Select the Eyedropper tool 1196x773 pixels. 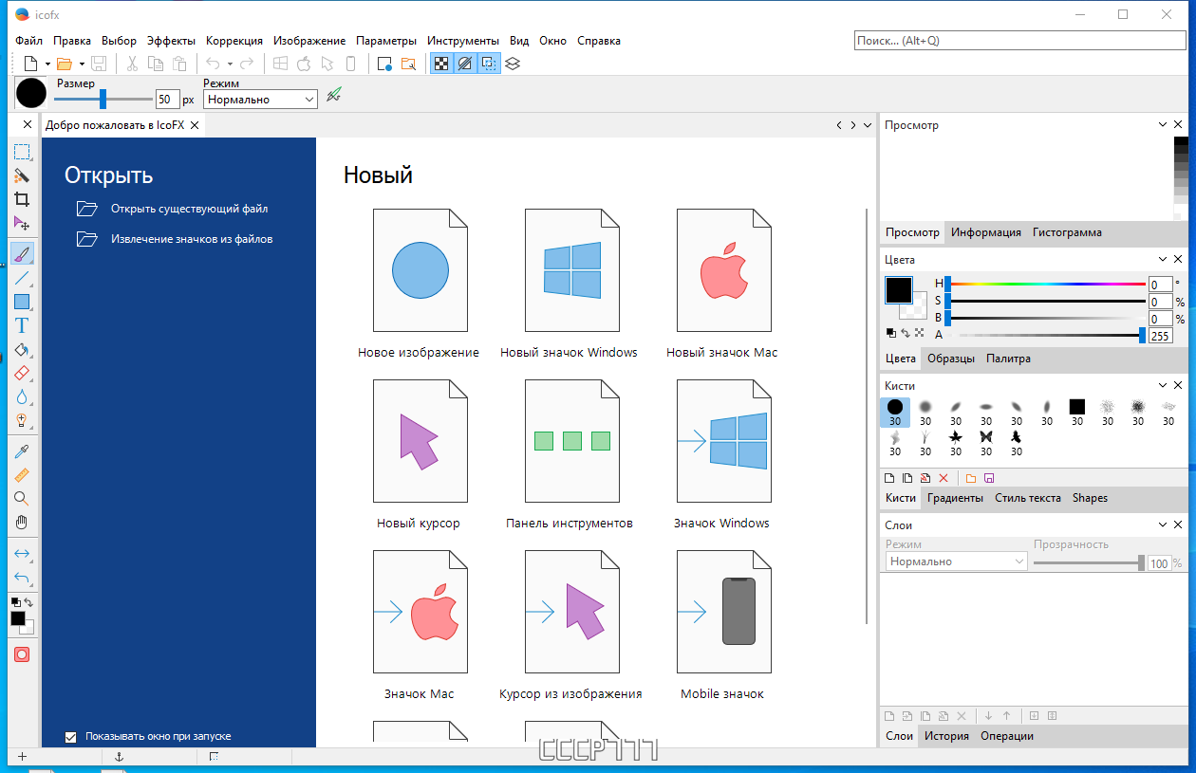coord(21,452)
